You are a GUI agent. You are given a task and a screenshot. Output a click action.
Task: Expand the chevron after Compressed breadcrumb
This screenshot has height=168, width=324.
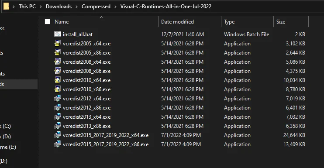(x=116, y=7)
